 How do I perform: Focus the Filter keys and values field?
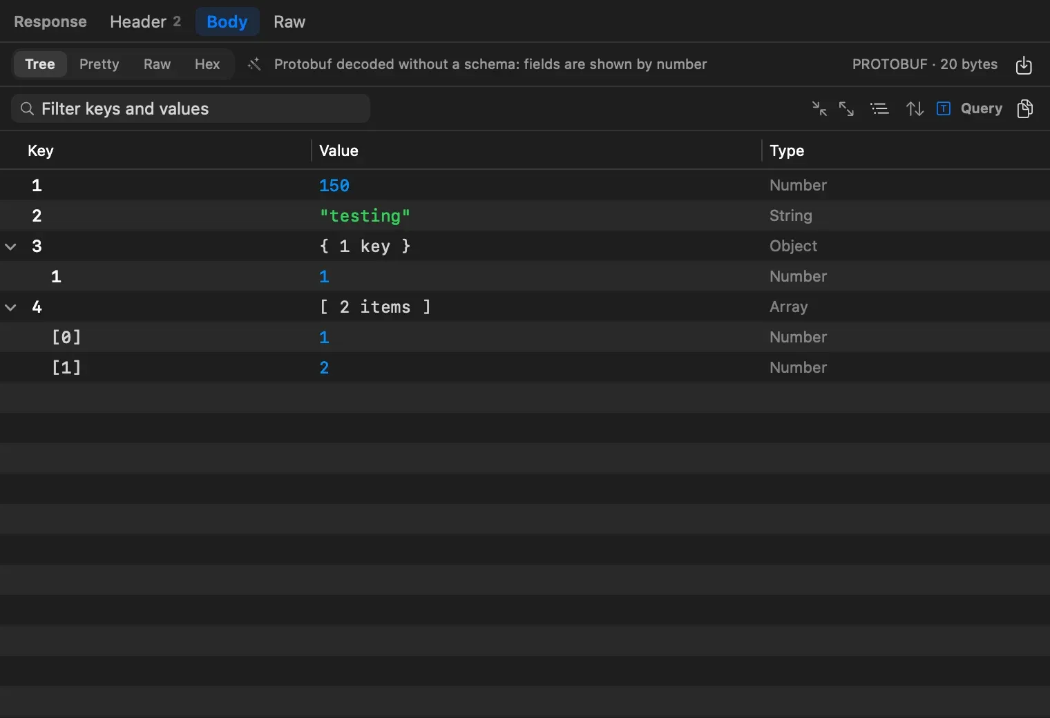coord(191,108)
